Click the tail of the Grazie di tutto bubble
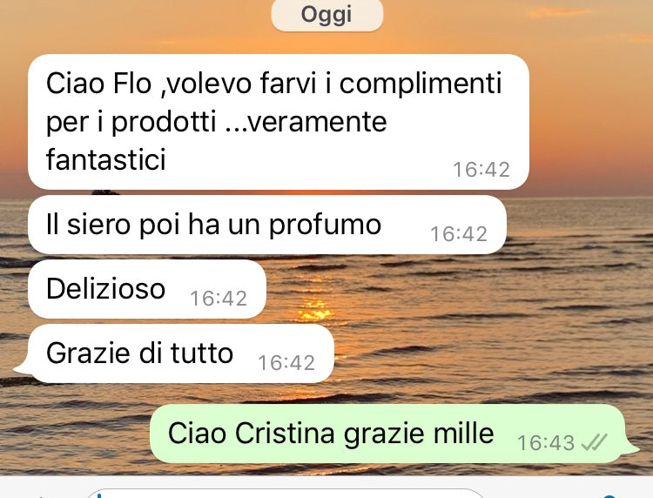This screenshot has width=653, height=498. pyautogui.click(x=22, y=368)
